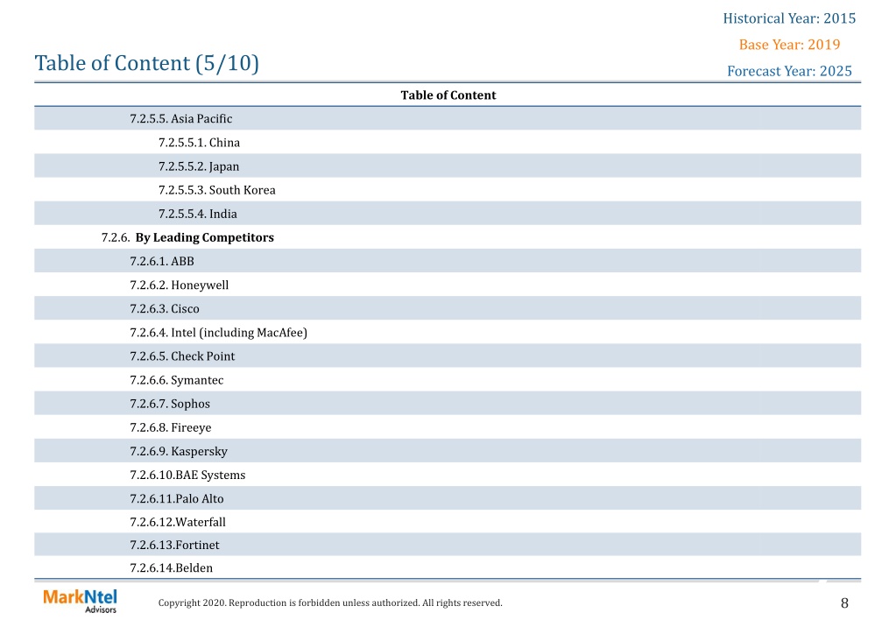The width and height of the screenshot is (896, 620).
Task: Click '7.2.6. By Leading Competitors' heading
Action: coord(187,237)
